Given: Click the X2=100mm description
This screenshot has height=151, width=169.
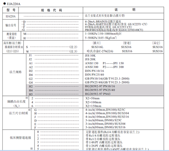Looking at the screenshot, I should click(93, 102).
